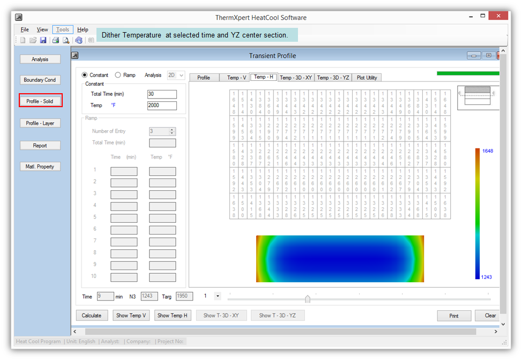Screen dimensions: 522x360
Task: Click the Print button at bottom right
Action: pyautogui.click(x=454, y=316)
